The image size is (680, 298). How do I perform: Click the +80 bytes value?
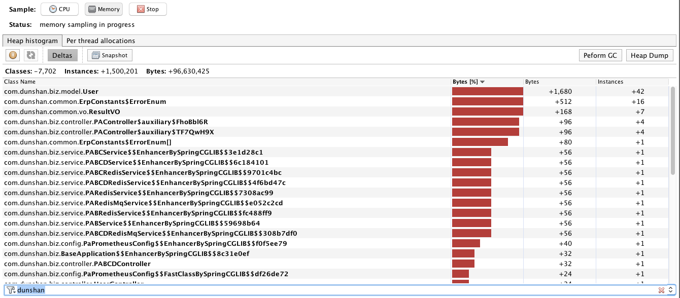pyautogui.click(x=565, y=142)
